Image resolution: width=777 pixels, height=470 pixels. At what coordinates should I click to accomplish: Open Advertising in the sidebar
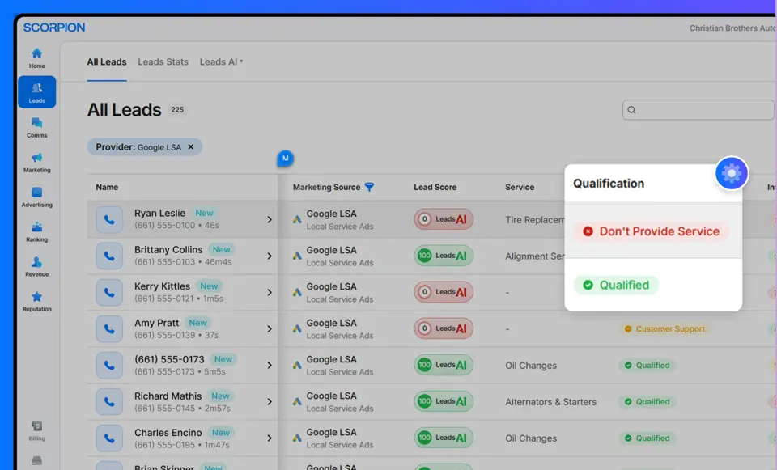pyautogui.click(x=36, y=197)
